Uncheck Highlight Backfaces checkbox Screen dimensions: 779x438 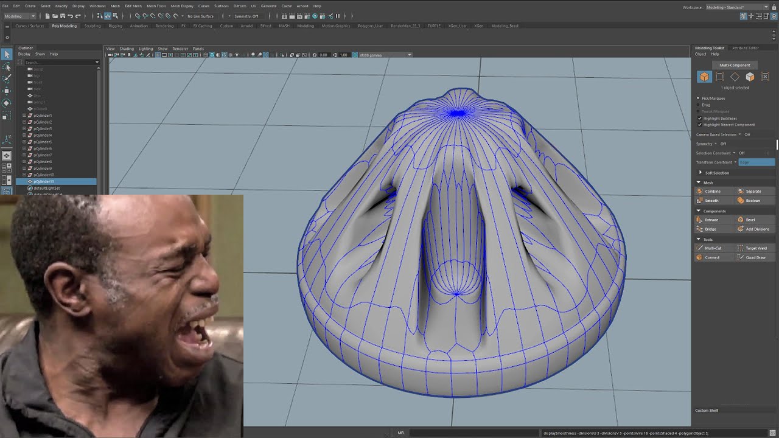coord(699,119)
